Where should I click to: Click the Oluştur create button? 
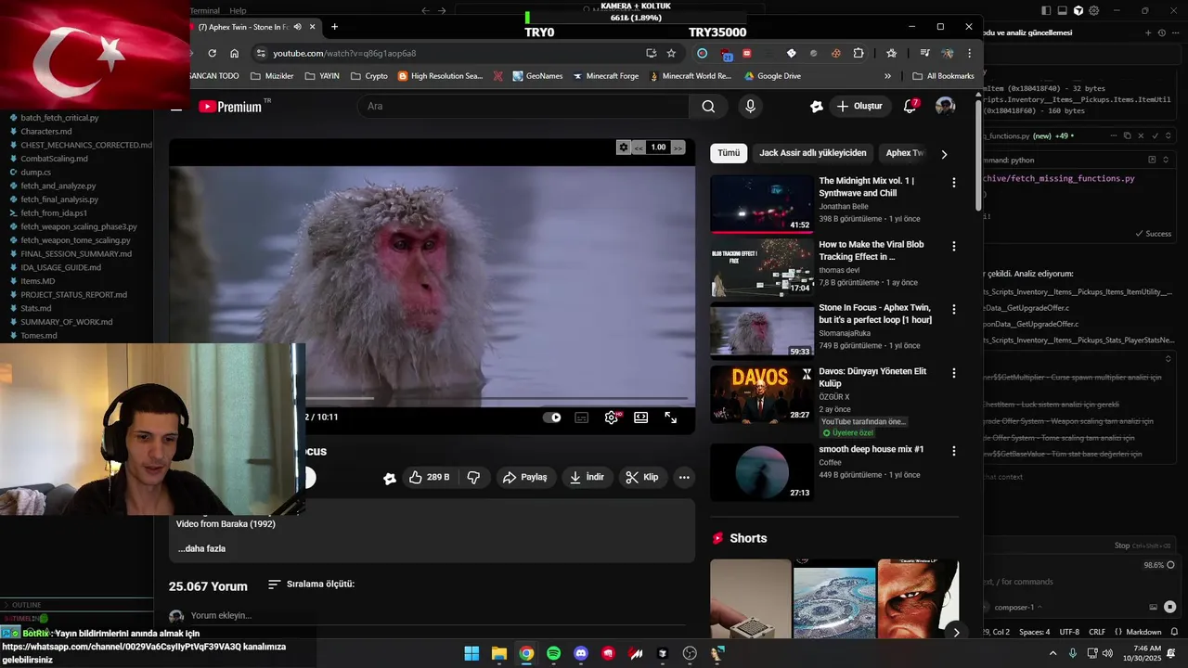[x=859, y=106]
